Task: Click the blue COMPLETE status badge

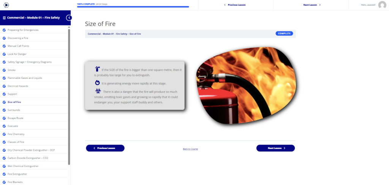Action: point(284,33)
